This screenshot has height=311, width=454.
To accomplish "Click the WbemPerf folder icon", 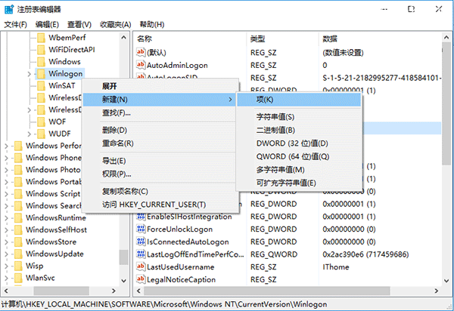I will [x=41, y=38].
